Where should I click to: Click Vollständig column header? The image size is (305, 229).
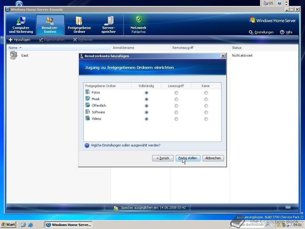(x=146, y=86)
